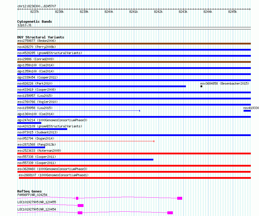
Task: Click the nsv419330 label at right edge
Action: 251,108
